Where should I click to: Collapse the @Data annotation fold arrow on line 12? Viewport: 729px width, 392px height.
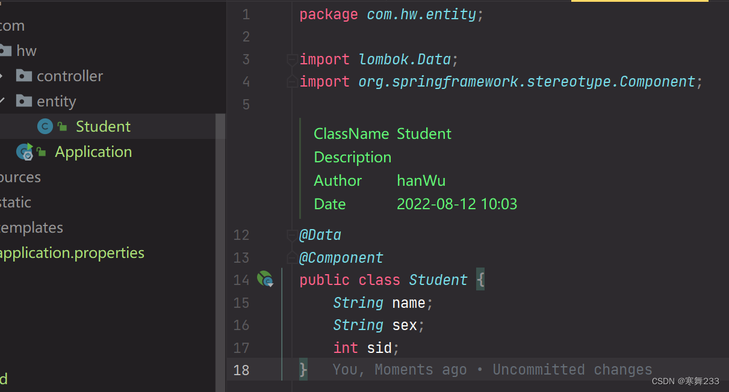pyautogui.click(x=292, y=235)
